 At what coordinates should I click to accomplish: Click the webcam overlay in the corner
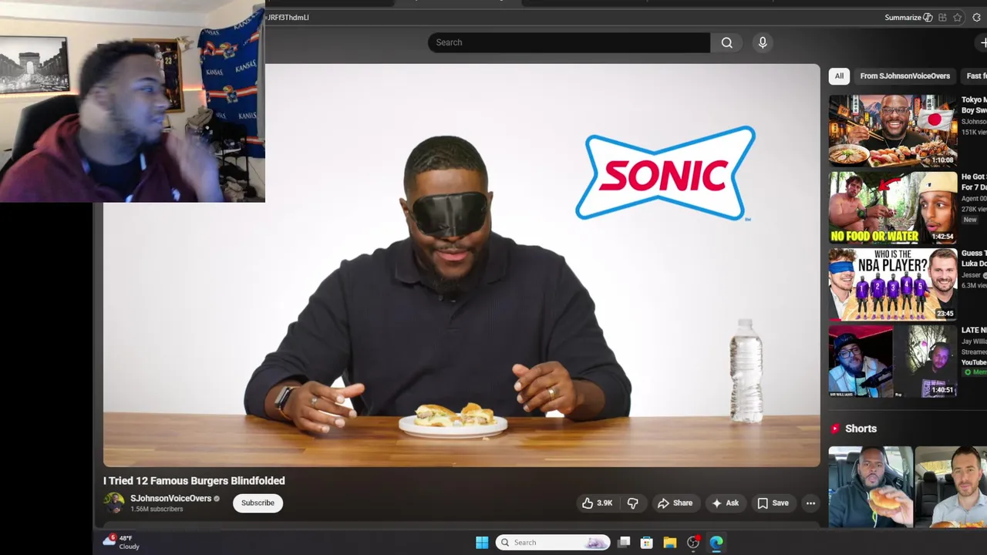pyautogui.click(x=133, y=101)
